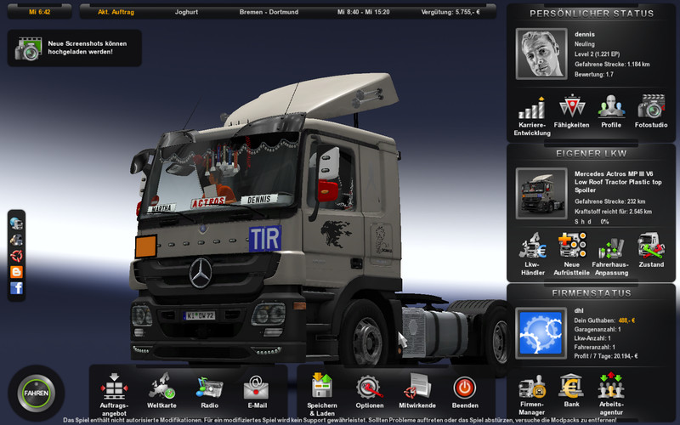
Task: Open the Arbeitsagentur recruitment agency
Action: click(611, 393)
